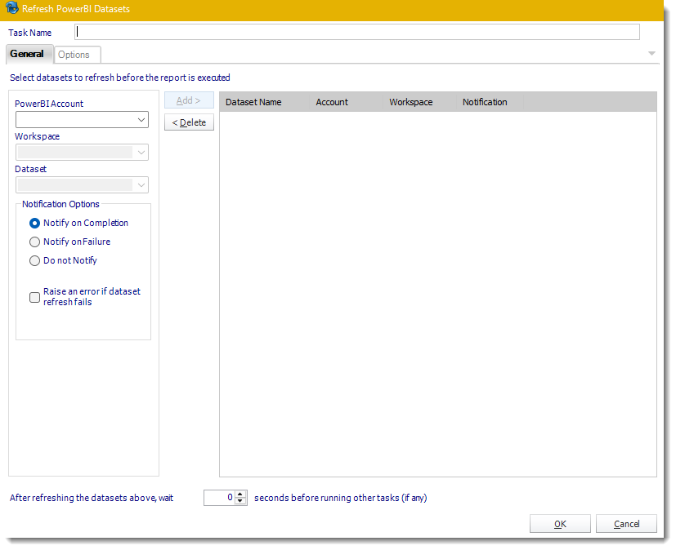The image size is (676, 550).
Task: Click the Cancel button
Action: tap(626, 524)
